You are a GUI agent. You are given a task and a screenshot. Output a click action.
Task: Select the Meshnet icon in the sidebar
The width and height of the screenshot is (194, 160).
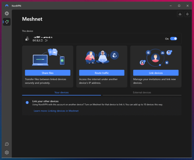[7, 22]
